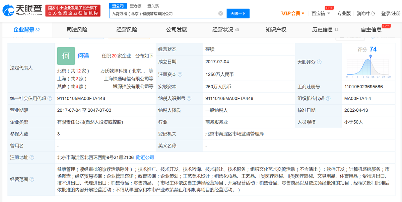Viewport: 402px width, 202px height.
Task: Click the 附近公司 link
Action: click(x=145, y=158)
